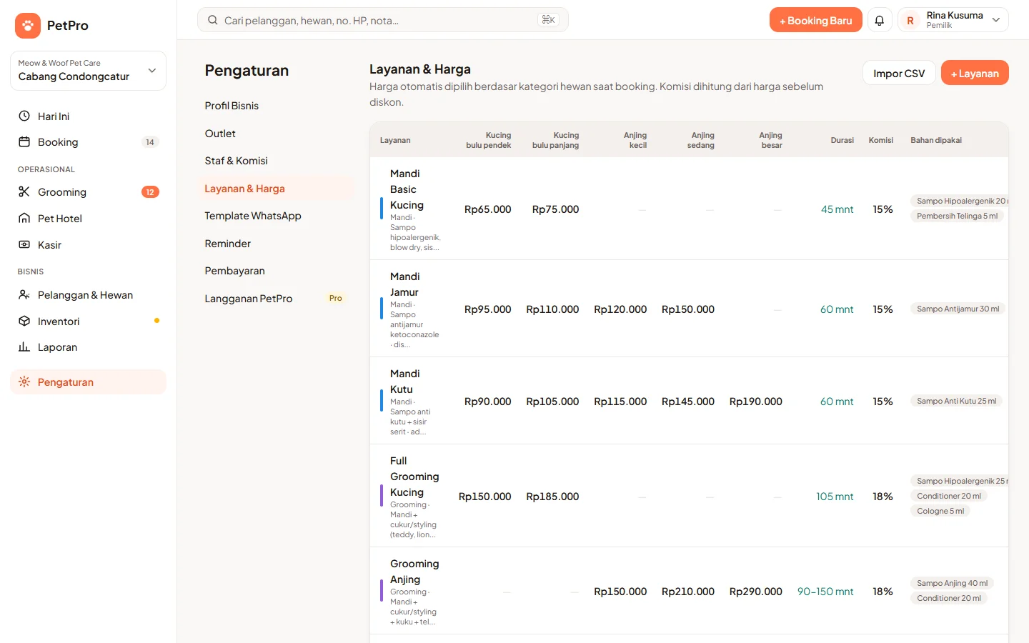Click the Grooming Anjing service name
The width and height of the screenshot is (1029, 643).
414,572
